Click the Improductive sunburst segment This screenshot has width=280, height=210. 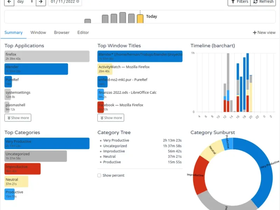coord(199,175)
